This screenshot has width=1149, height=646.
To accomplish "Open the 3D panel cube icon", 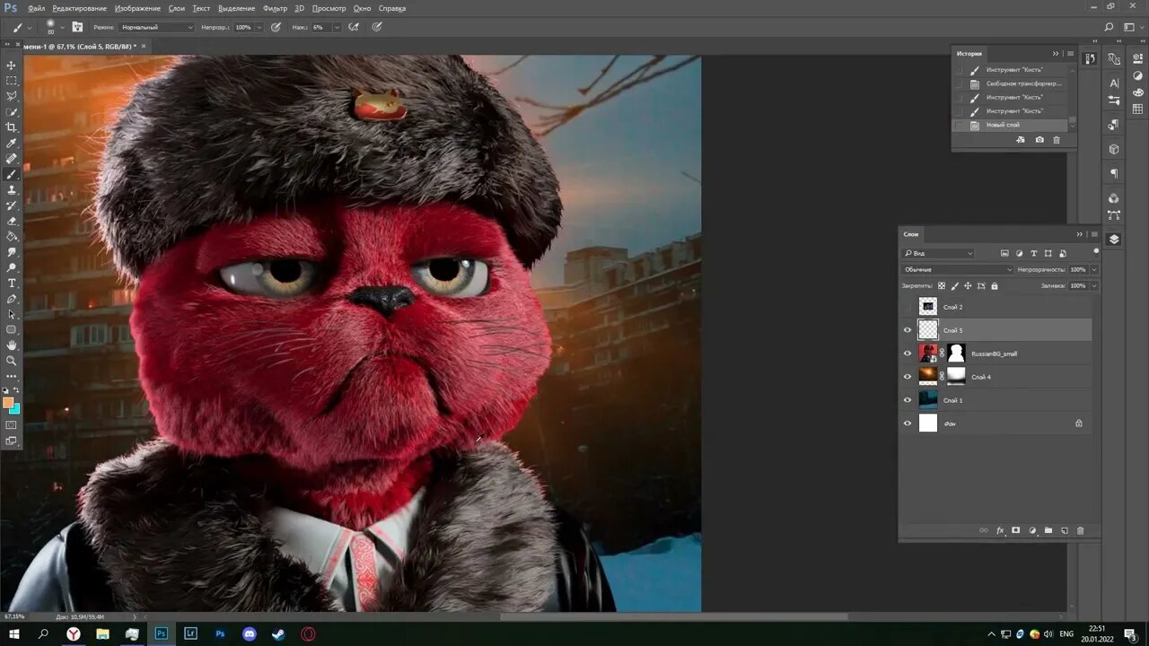I will [1114, 149].
